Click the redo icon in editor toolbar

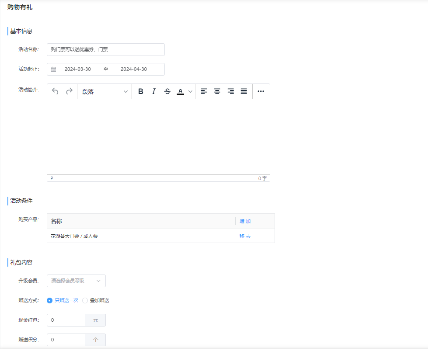[69, 91]
